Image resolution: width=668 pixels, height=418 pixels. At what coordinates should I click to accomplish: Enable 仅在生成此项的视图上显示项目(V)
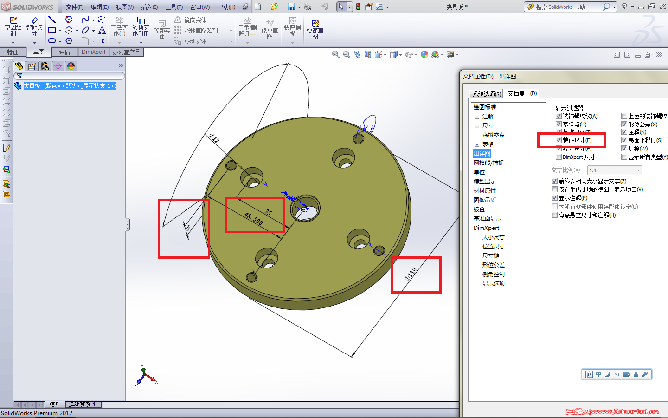[x=554, y=189]
